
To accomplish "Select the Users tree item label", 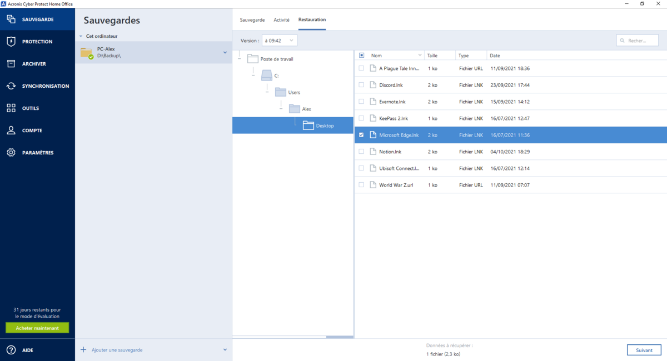I will [x=294, y=92].
